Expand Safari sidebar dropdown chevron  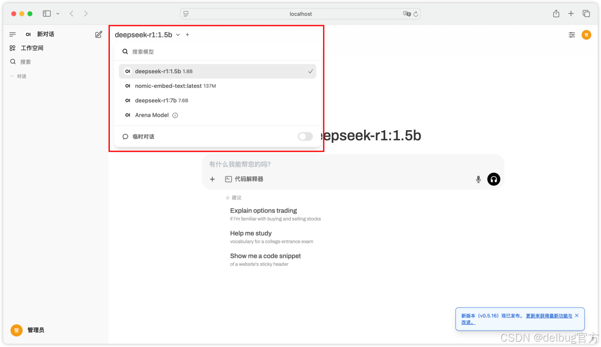coord(58,14)
